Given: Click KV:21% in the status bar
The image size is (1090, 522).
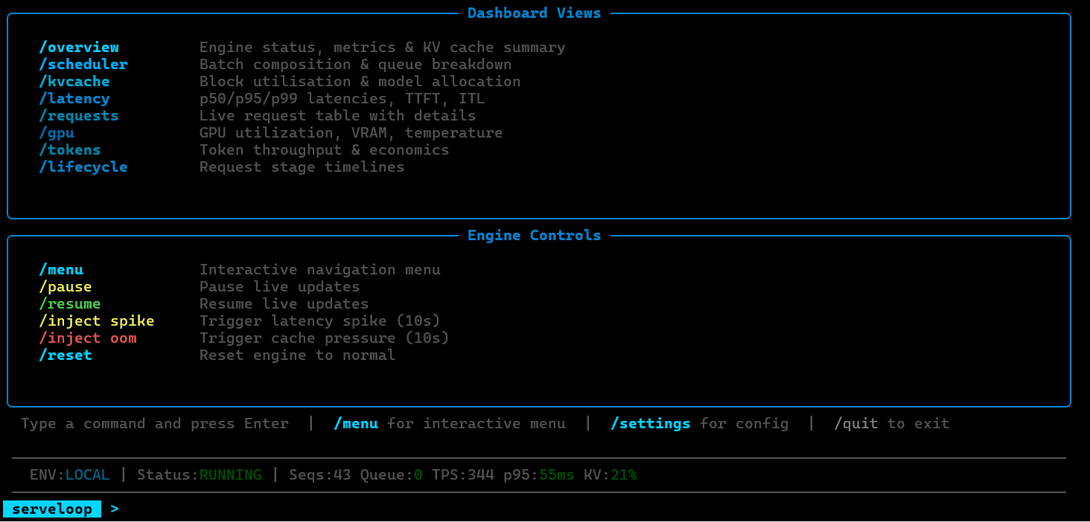Looking at the screenshot, I should (611, 475).
